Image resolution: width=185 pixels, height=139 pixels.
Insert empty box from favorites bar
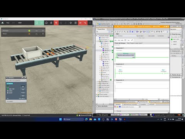point(125,40)
